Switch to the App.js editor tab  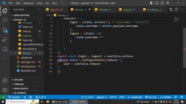[56, 10]
